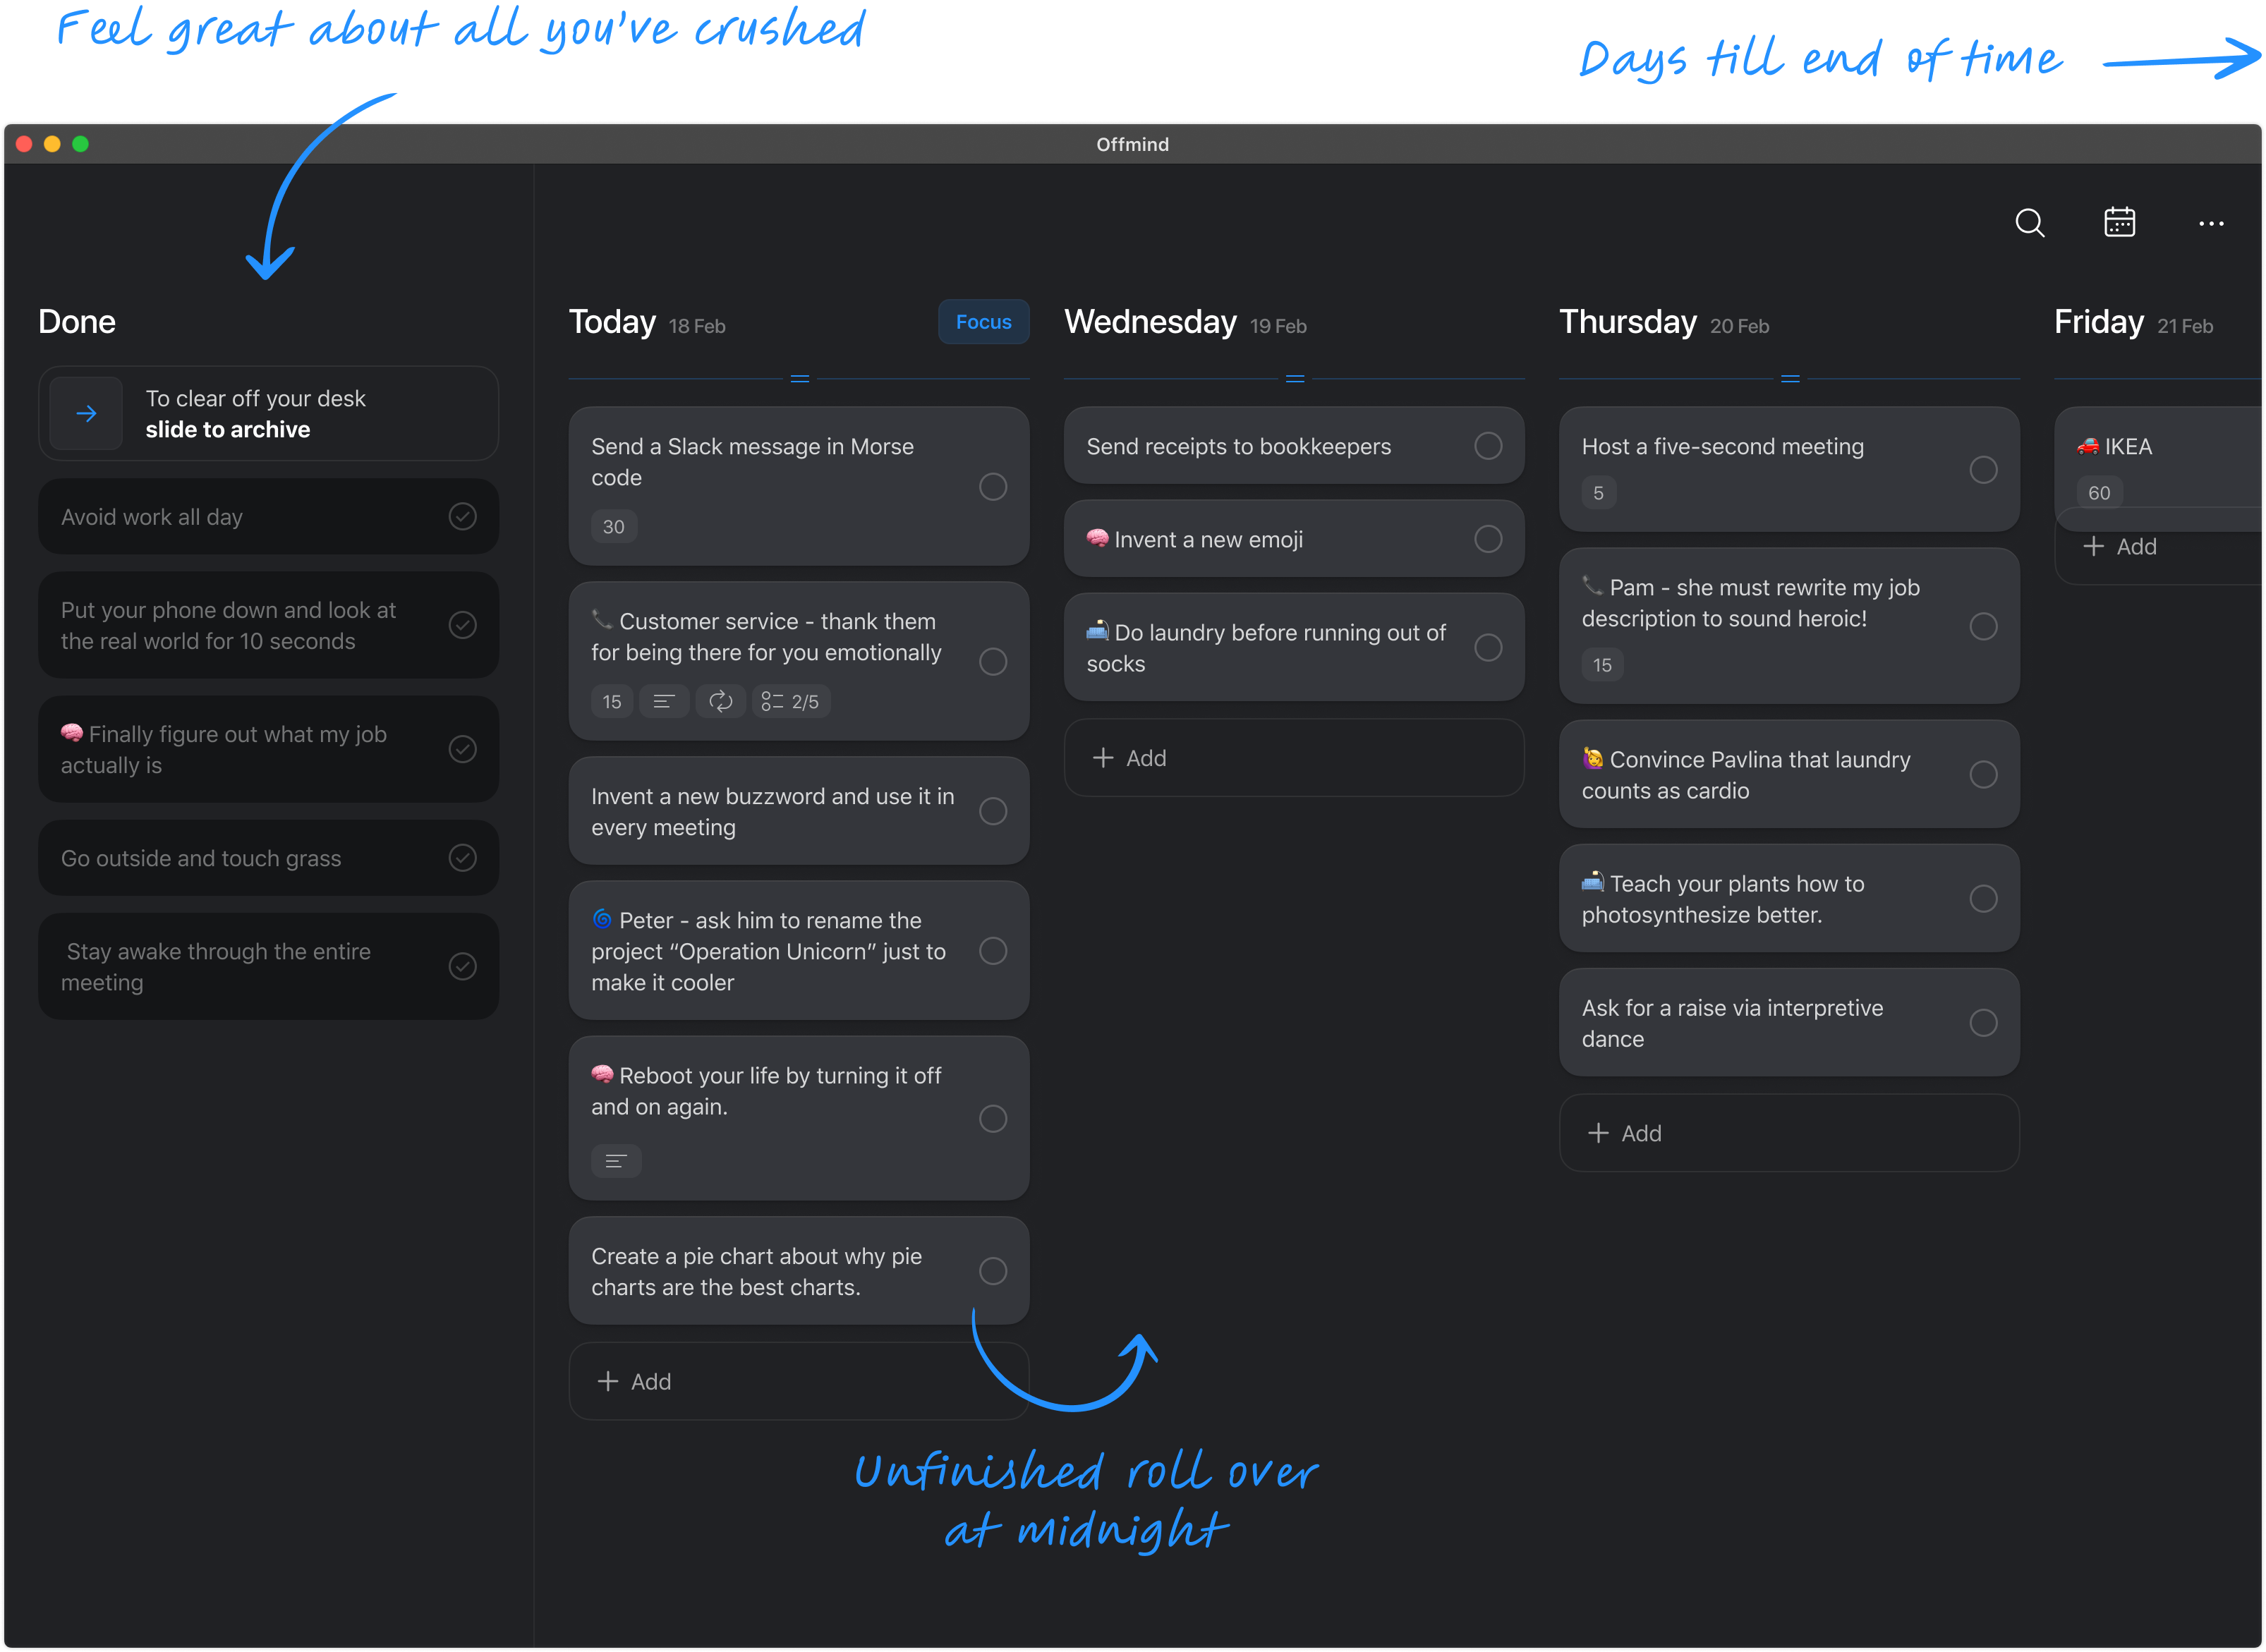Mark Send receipts to bookkeepers complete

pyautogui.click(x=1487, y=445)
